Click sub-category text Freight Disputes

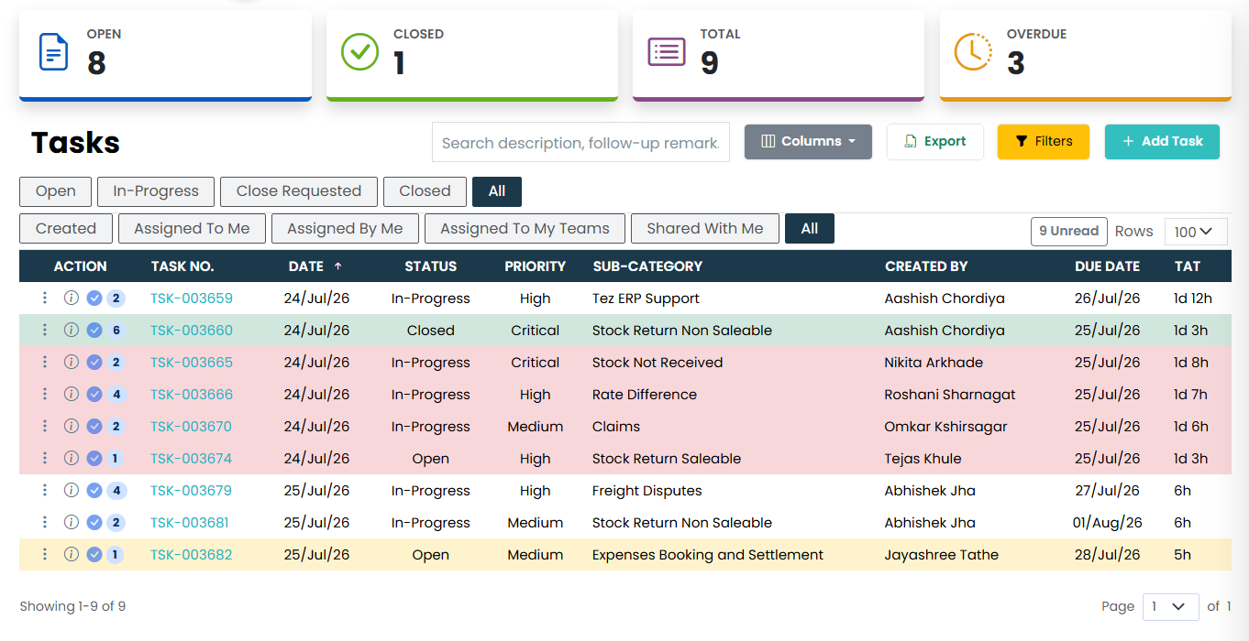tap(647, 491)
